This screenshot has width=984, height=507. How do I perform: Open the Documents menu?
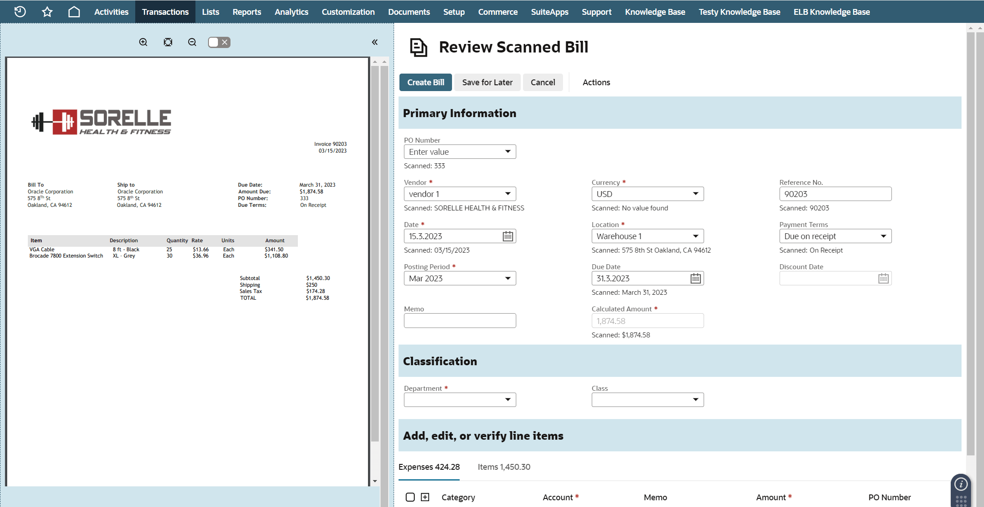tap(409, 12)
